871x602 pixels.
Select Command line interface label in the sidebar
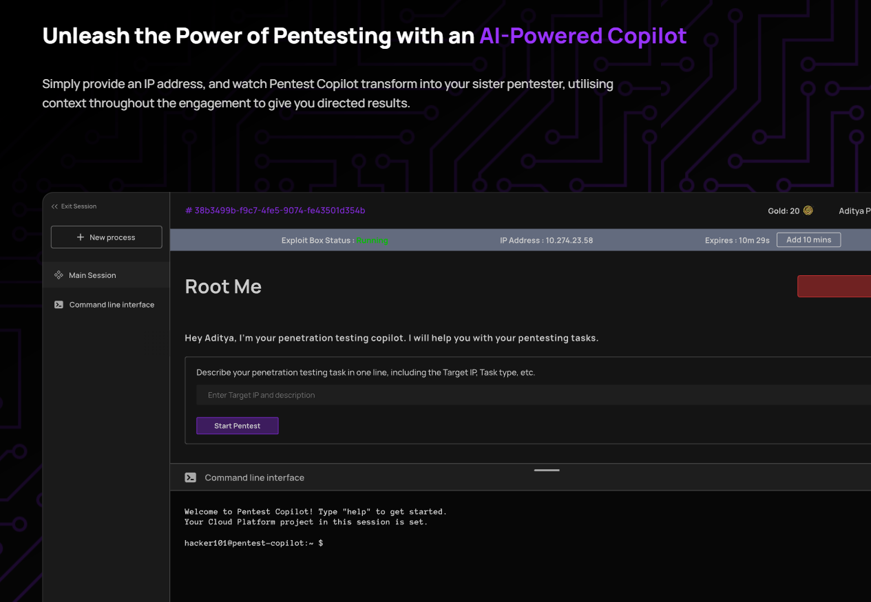pyautogui.click(x=112, y=305)
